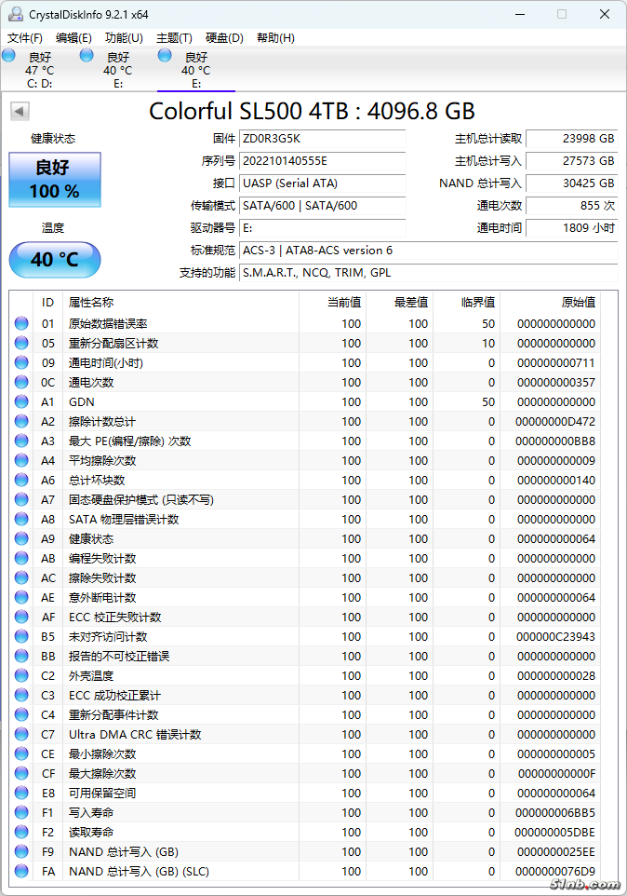Click the 良好 100 % health status button
The height and width of the screenshot is (896, 627).
click(x=55, y=180)
